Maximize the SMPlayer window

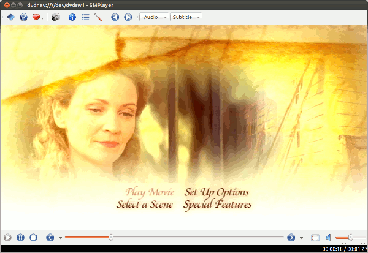(20, 5)
